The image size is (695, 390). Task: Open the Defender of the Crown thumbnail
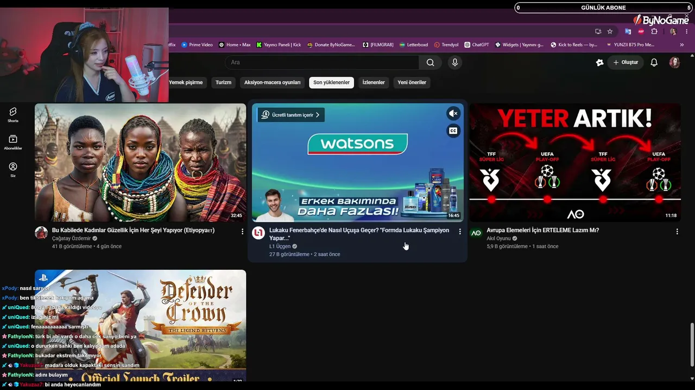click(140, 326)
